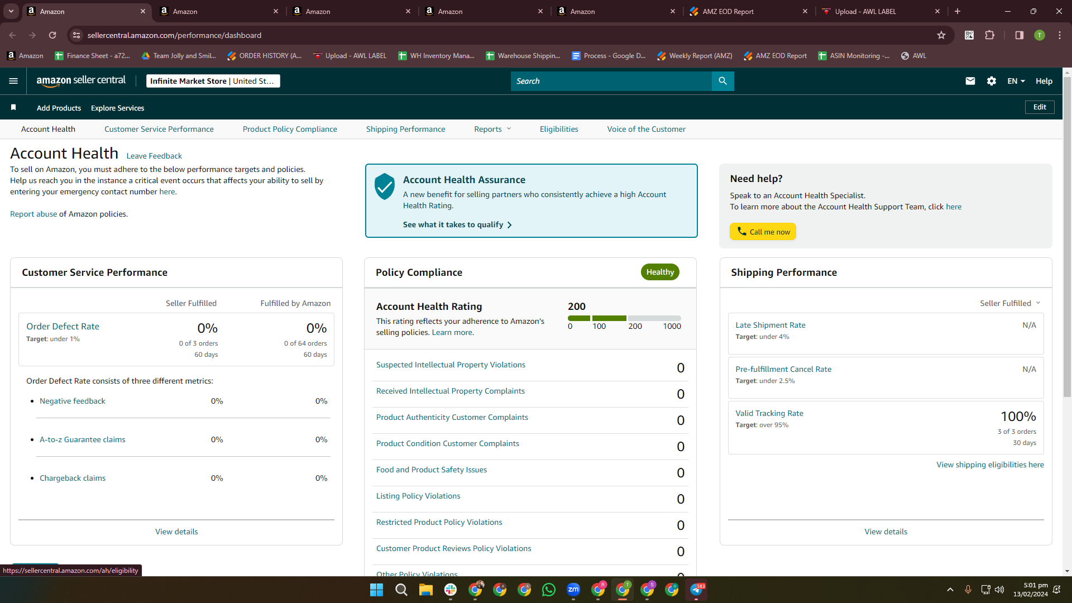Expand See what it takes to qualify
This screenshot has height=603, width=1072.
457,224
